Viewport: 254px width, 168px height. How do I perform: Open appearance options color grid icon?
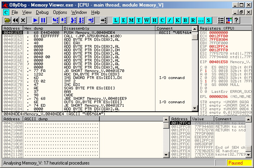pos(229,20)
